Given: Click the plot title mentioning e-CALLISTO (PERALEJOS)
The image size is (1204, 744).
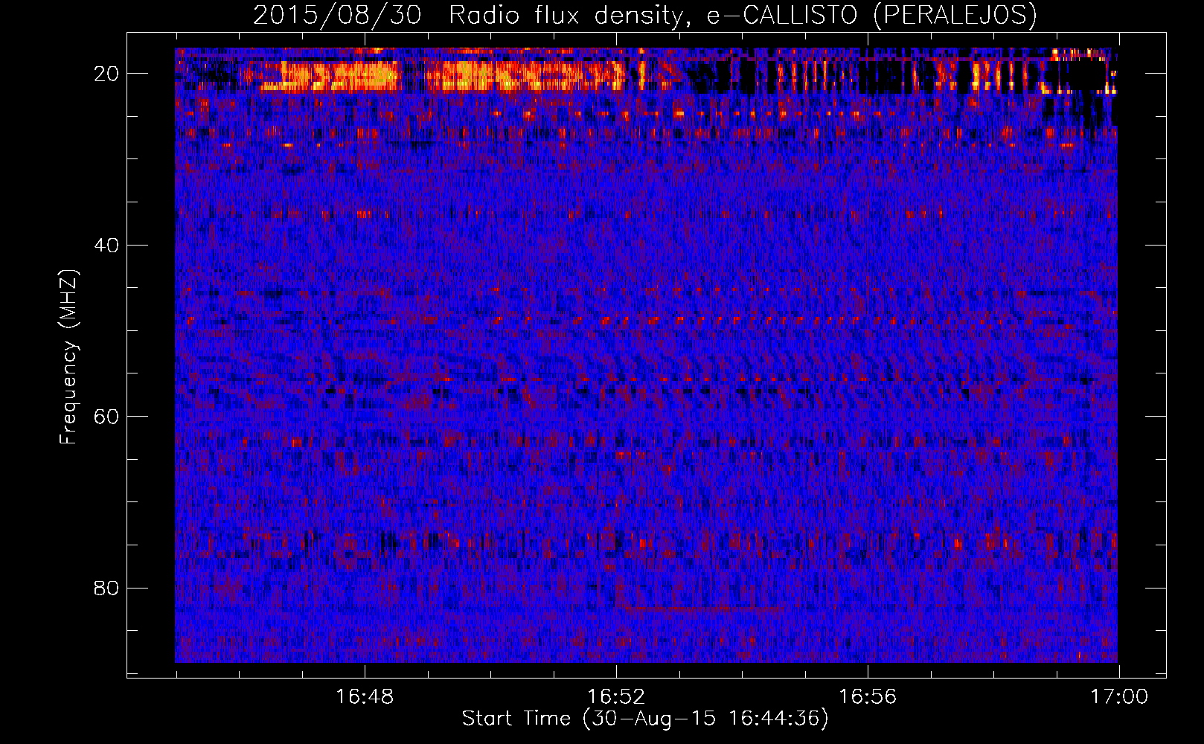Looking at the screenshot, I should coord(645,15).
